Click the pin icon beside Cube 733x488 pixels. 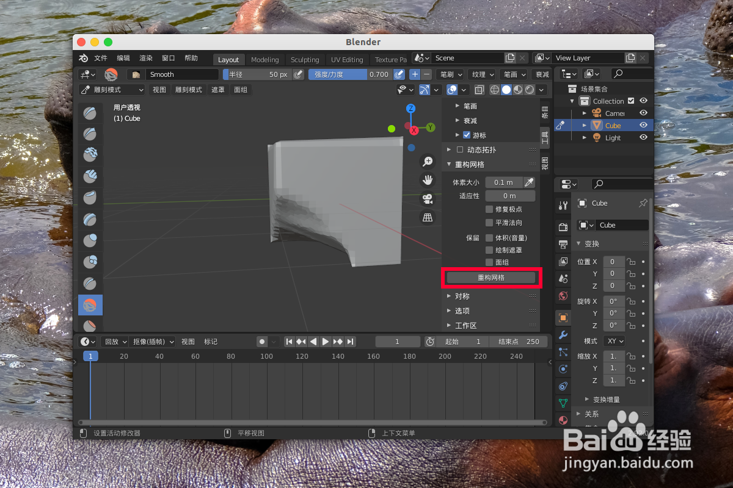[x=643, y=203]
